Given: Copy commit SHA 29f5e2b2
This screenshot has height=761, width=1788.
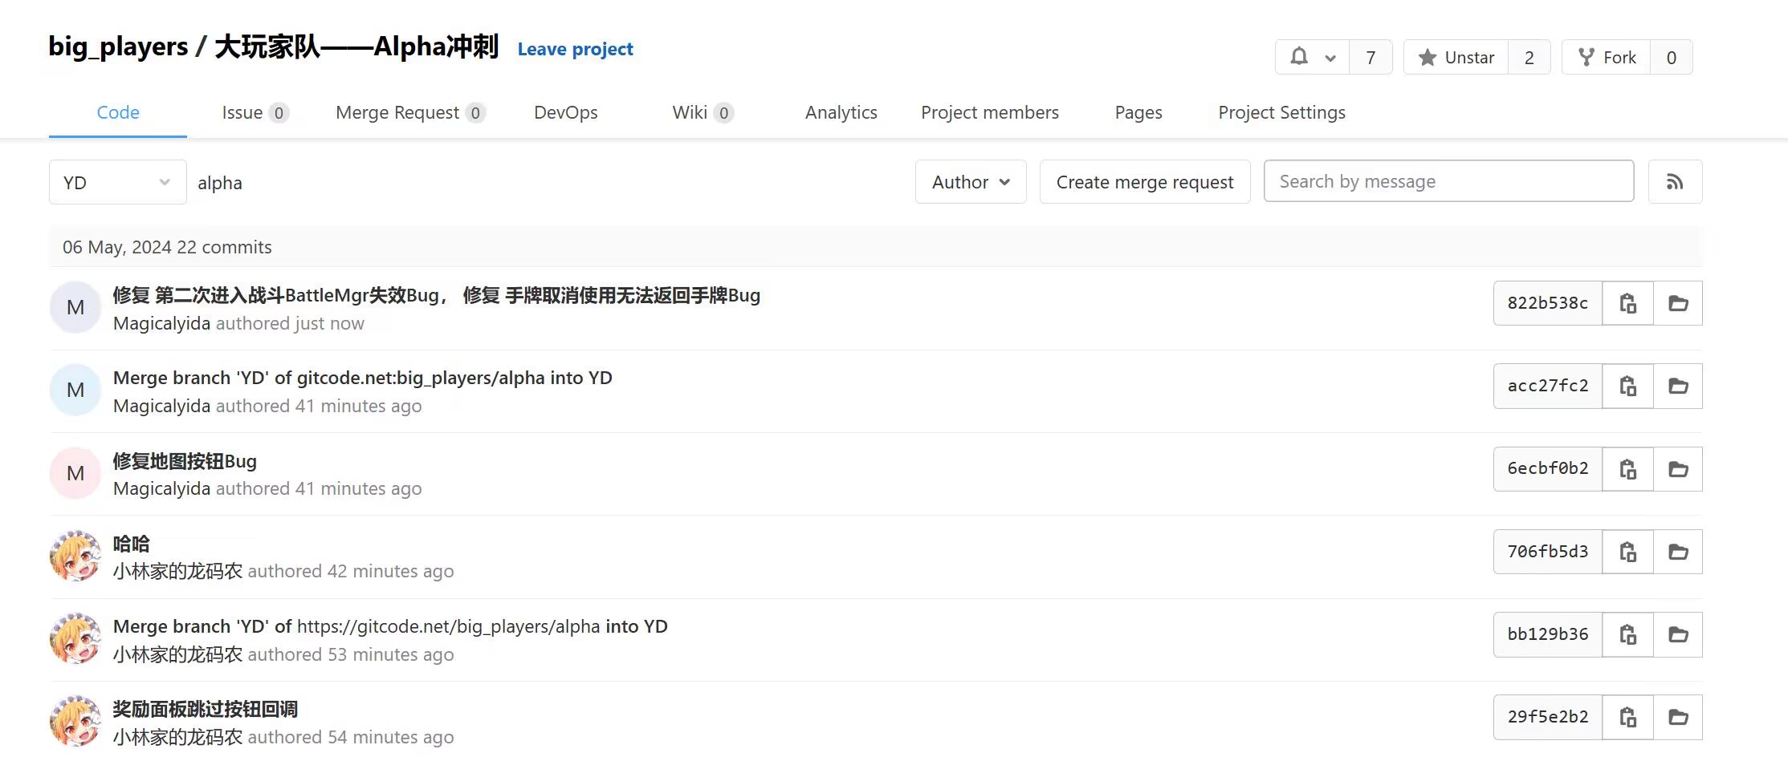Looking at the screenshot, I should pos(1627,717).
